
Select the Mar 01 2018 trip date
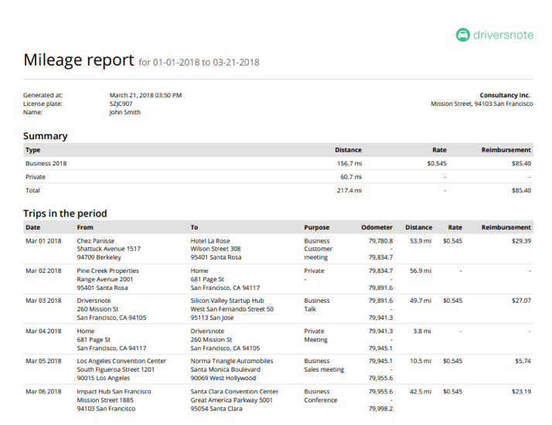point(43,241)
